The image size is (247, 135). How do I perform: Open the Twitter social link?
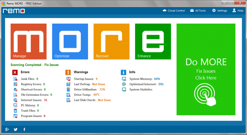[x=15, y=129]
